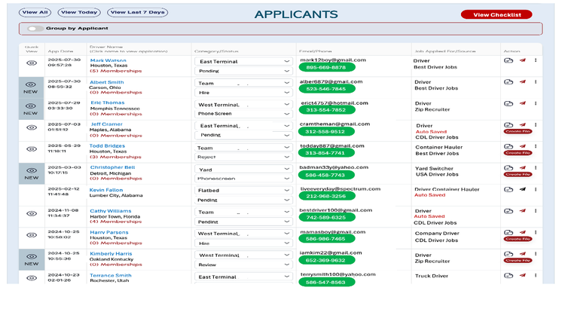The width and height of the screenshot is (565, 309).
Task: Click Todd Bridges' (3) Memberships link
Action: coord(115,157)
